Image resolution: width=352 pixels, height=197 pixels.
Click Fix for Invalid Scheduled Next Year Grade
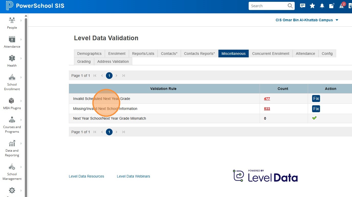[316, 99]
